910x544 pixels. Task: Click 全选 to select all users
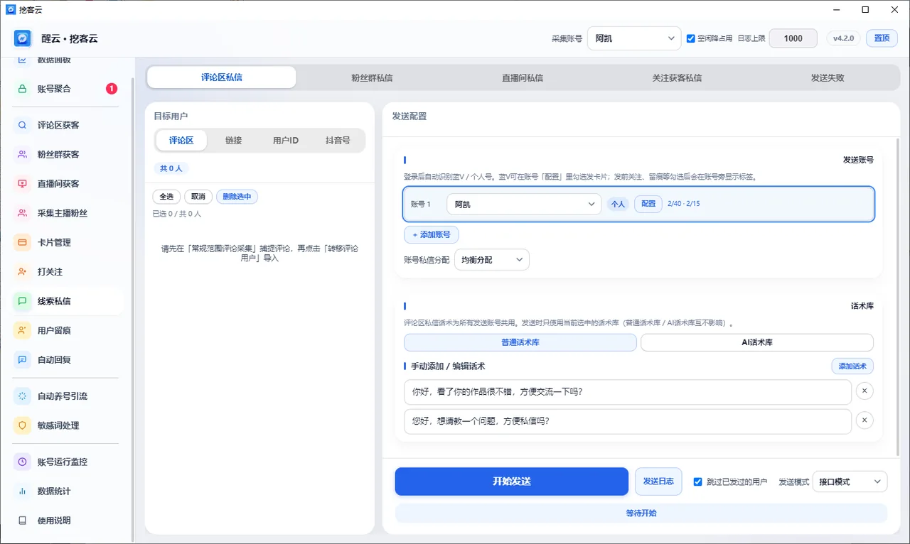click(x=166, y=197)
